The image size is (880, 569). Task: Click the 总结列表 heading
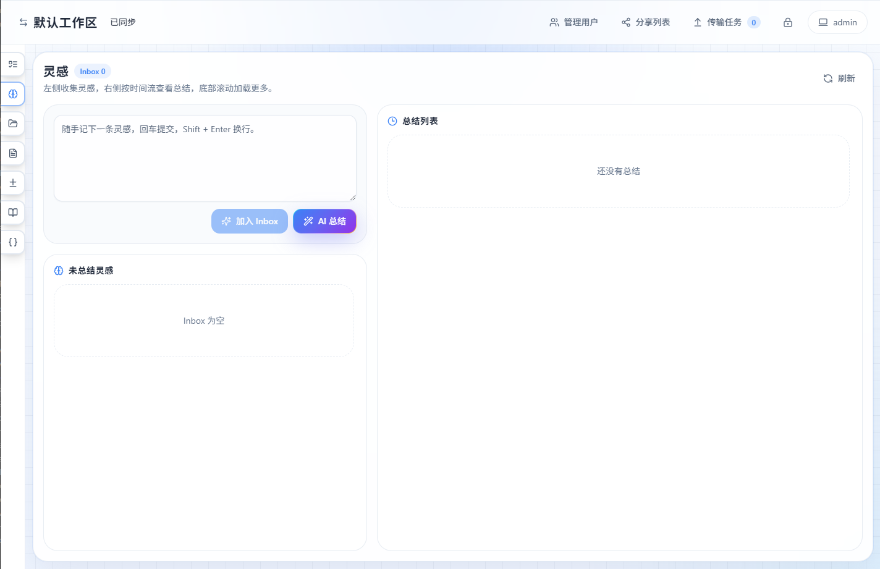420,121
